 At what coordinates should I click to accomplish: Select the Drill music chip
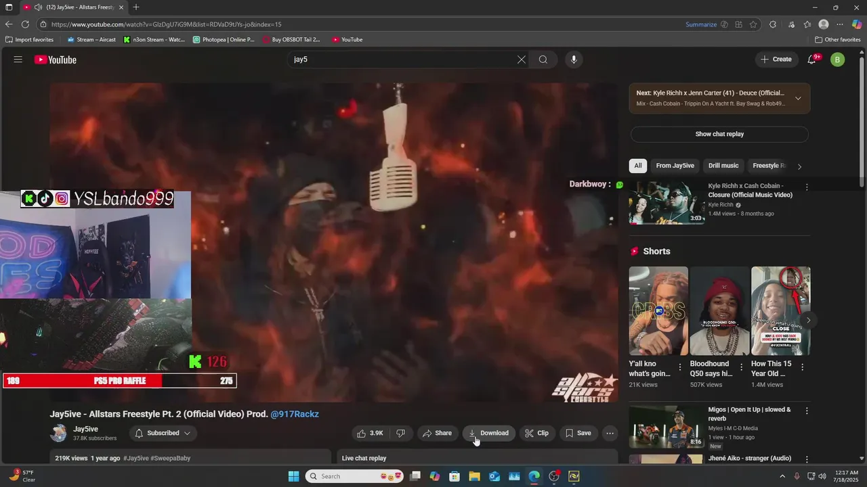click(x=723, y=166)
